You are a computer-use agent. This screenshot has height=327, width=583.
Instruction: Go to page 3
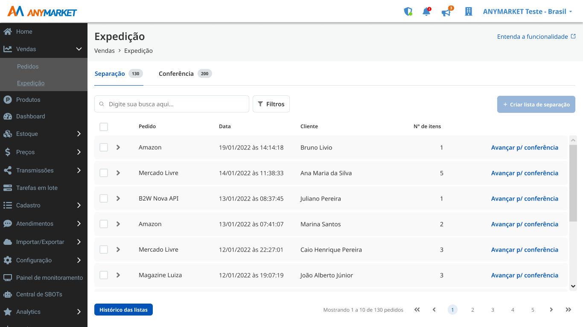[x=493, y=310]
